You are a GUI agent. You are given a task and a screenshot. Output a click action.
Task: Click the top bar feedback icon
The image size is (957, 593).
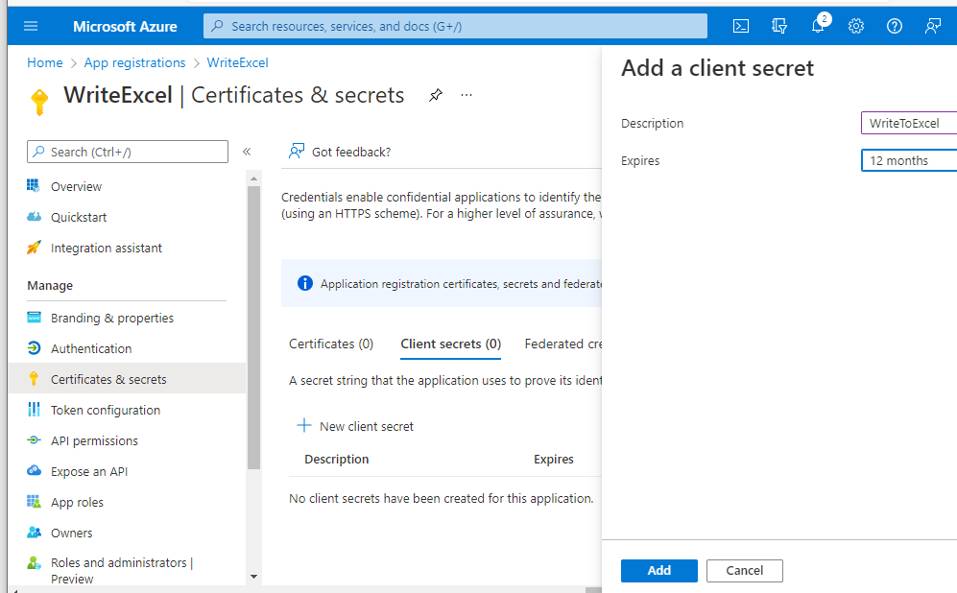point(933,26)
